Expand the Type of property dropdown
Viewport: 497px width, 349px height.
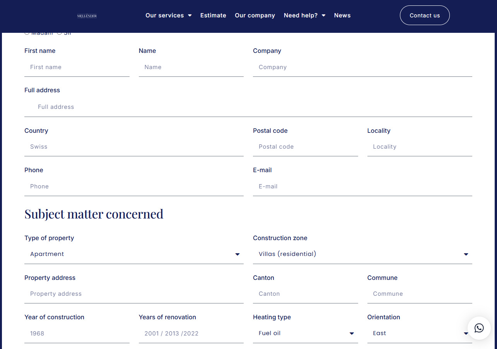(134, 254)
